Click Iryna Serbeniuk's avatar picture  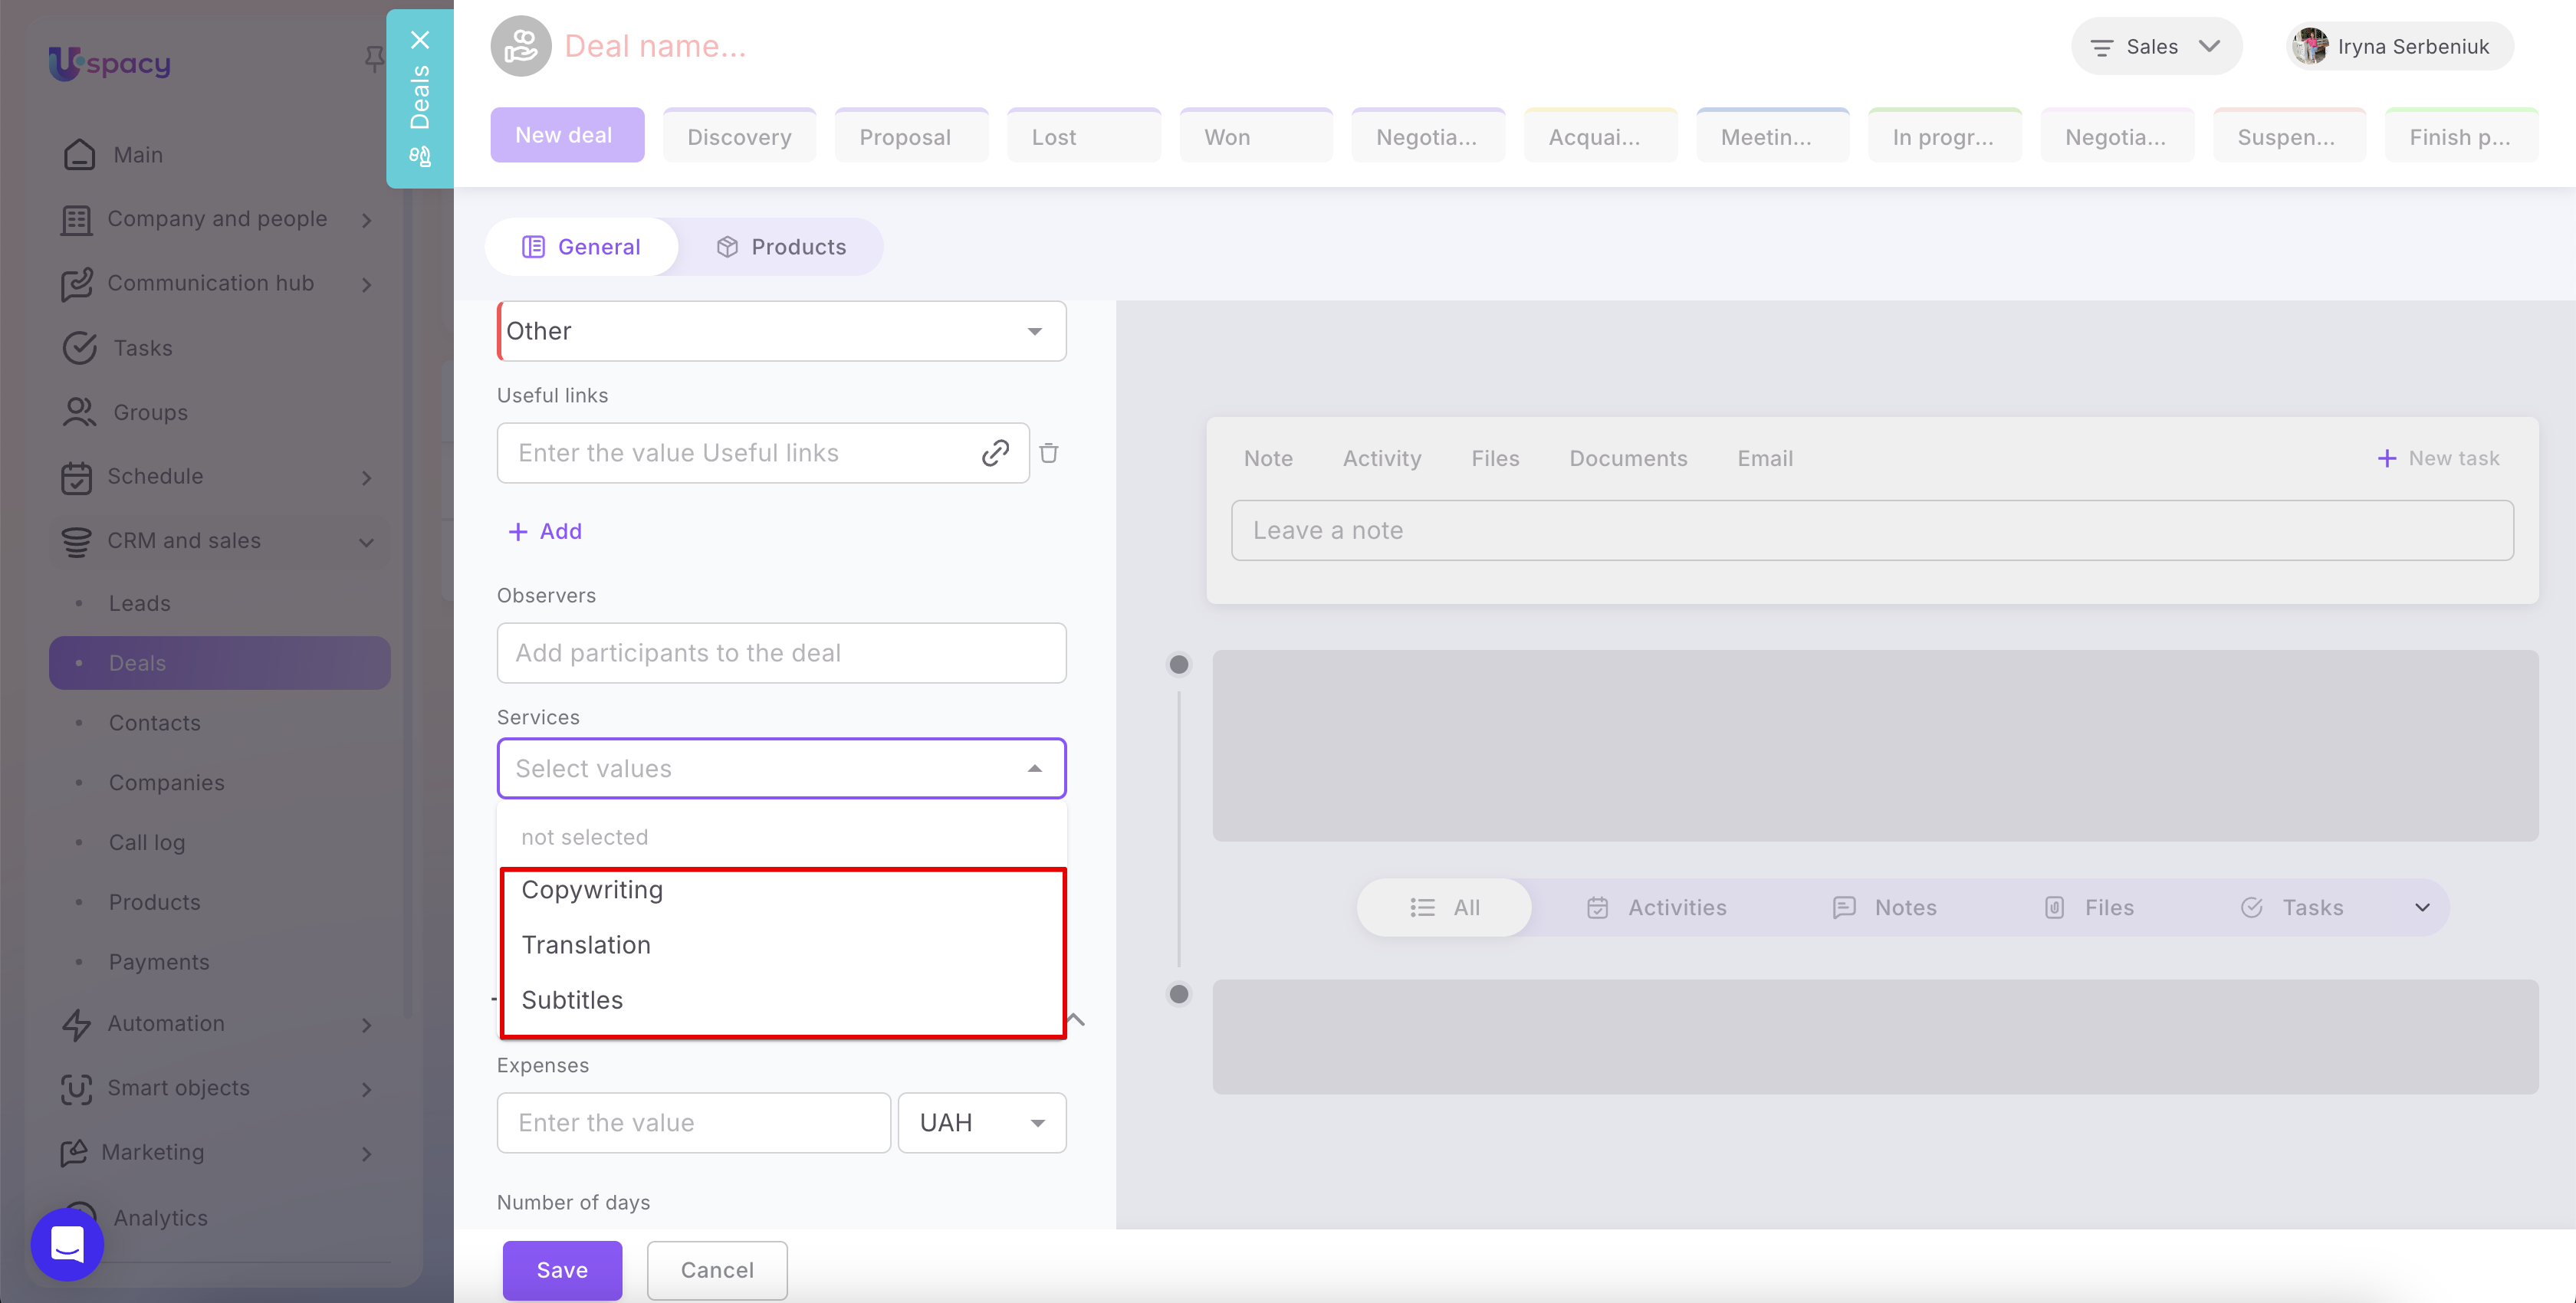(2310, 46)
